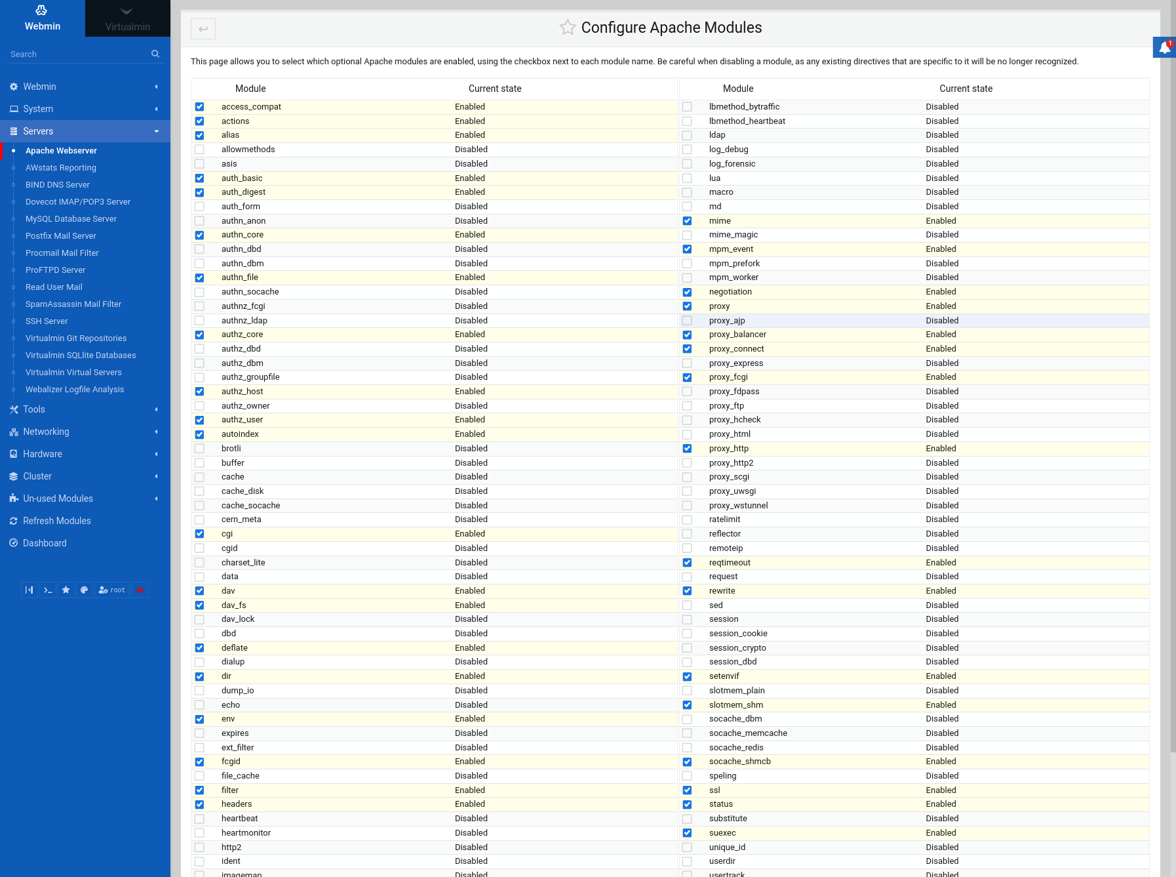The image size is (1176, 877).
Task: Type in the sidebar Search field
Action: 75,54
